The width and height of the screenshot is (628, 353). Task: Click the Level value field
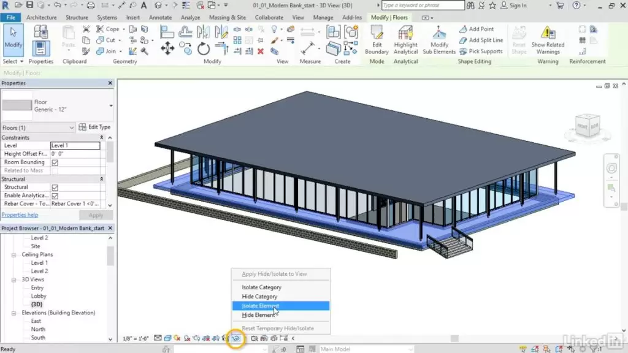[75, 146]
